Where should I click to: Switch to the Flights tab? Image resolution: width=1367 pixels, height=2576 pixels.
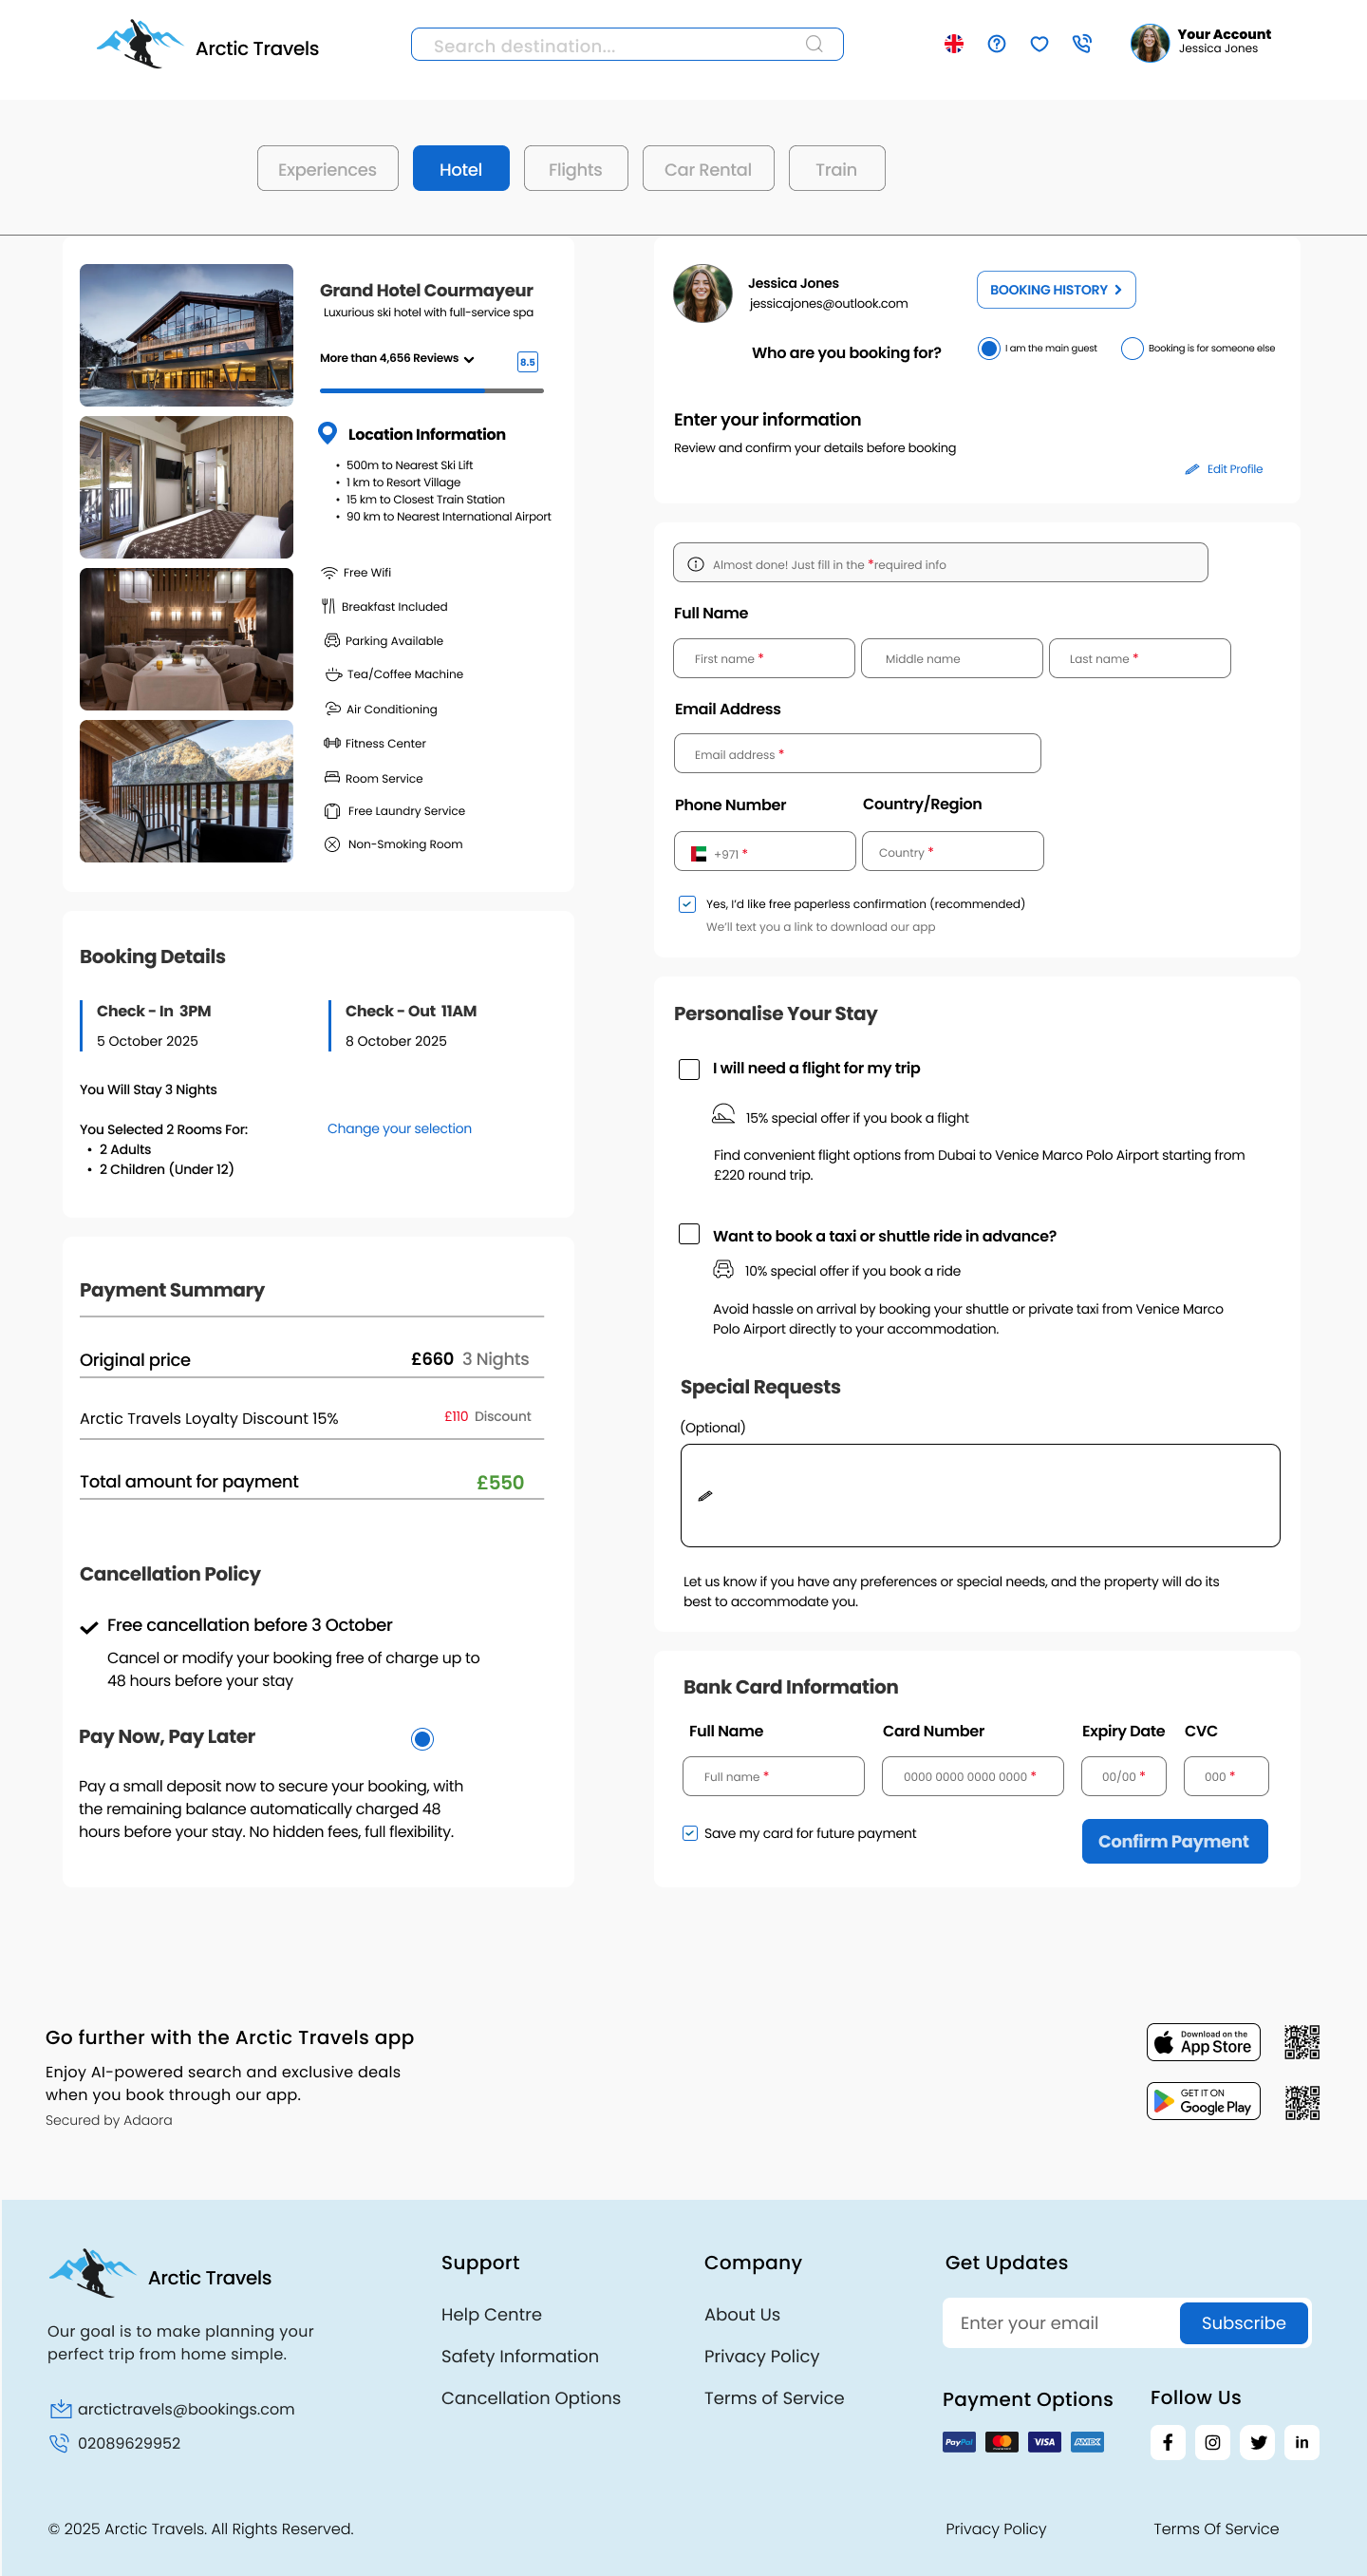pyautogui.click(x=575, y=169)
